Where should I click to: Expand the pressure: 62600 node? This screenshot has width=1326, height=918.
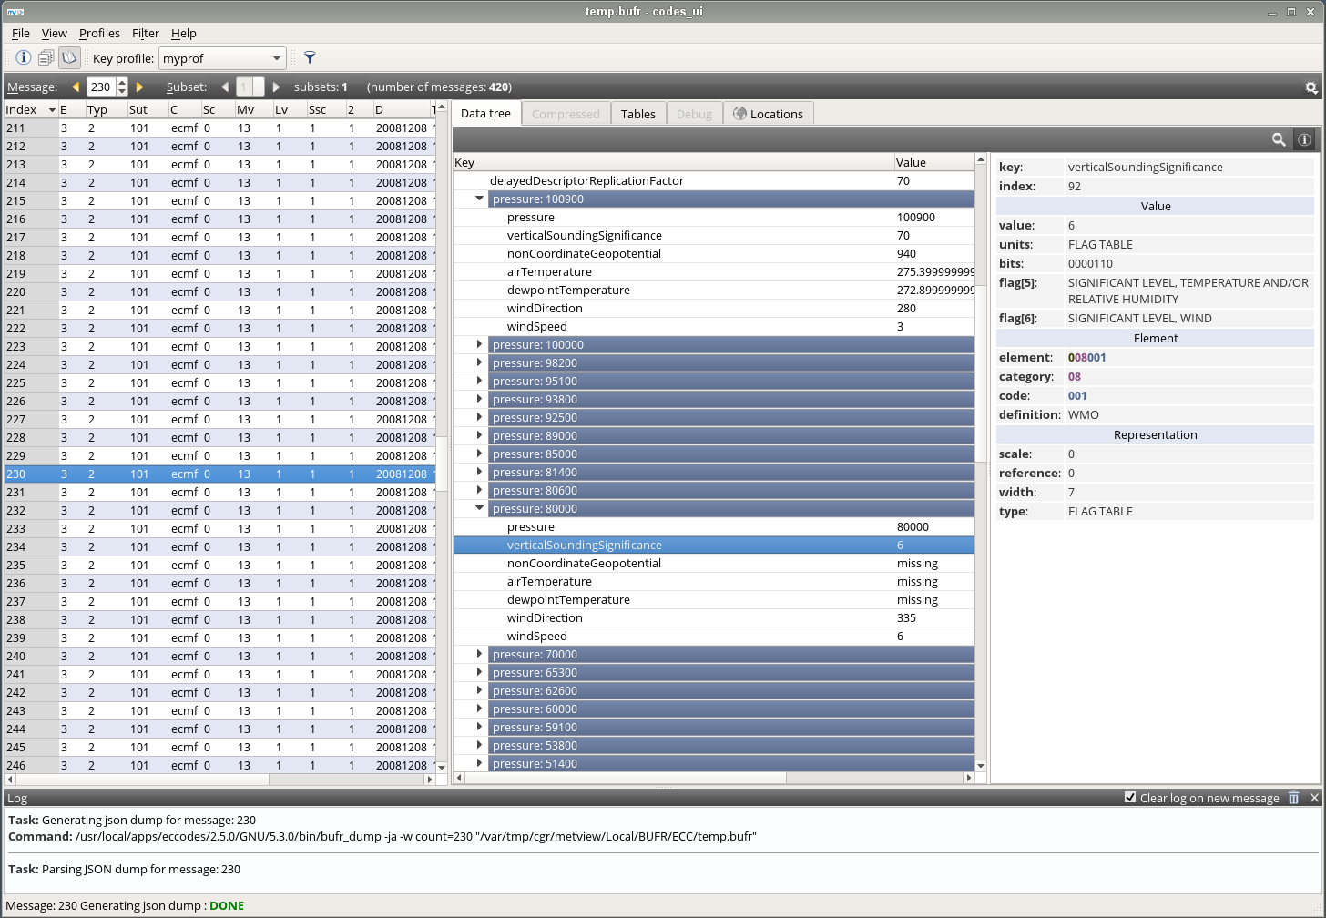coord(479,690)
